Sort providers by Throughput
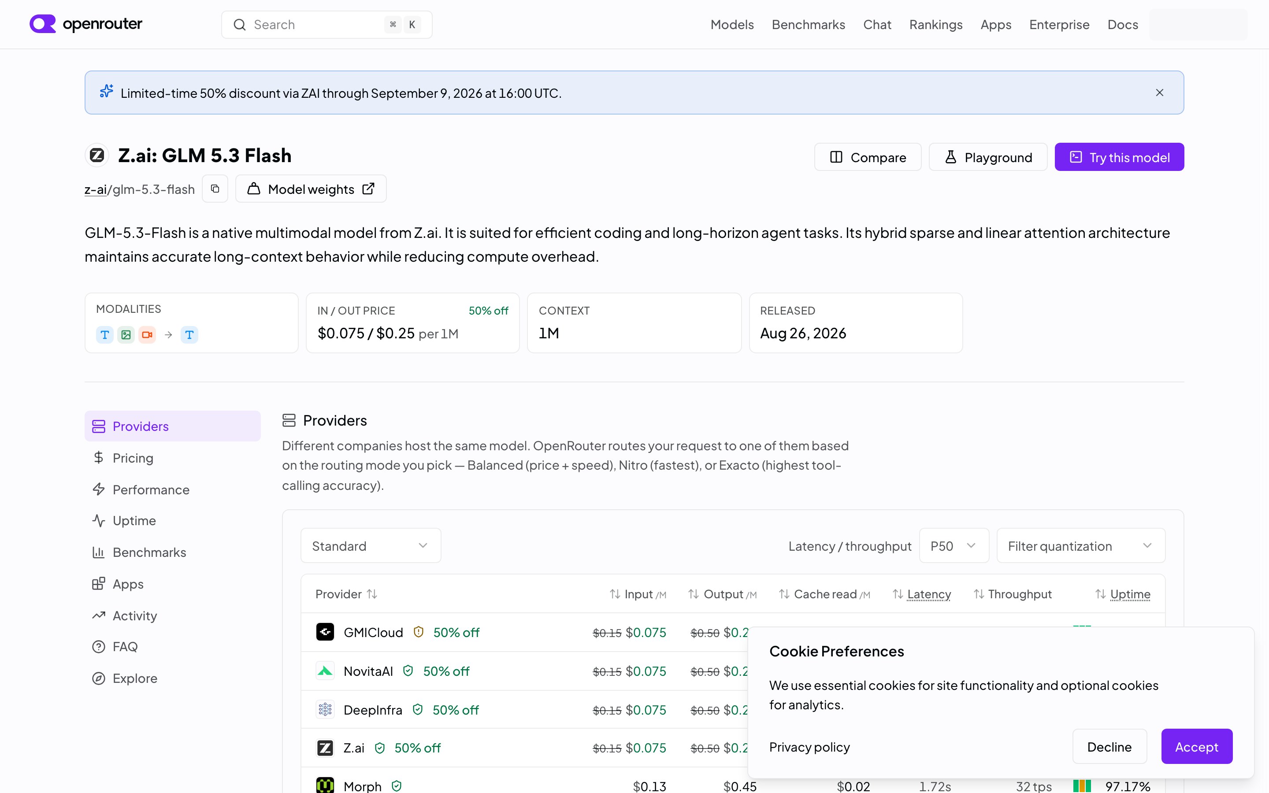Image resolution: width=1269 pixels, height=793 pixels. [x=1013, y=594]
